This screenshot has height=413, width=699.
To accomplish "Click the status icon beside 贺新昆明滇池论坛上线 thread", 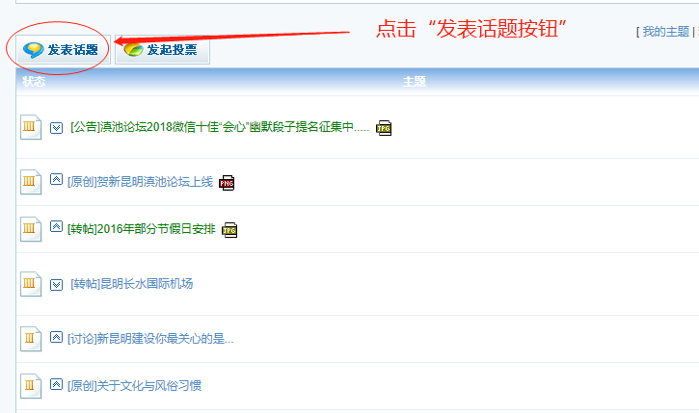I will [x=31, y=182].
